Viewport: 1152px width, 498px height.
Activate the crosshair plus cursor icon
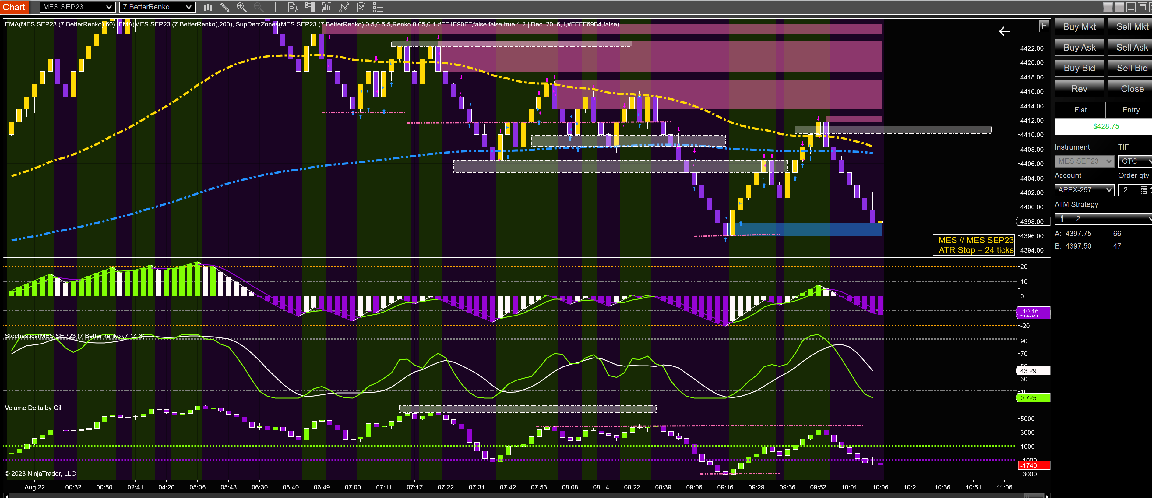276,7
